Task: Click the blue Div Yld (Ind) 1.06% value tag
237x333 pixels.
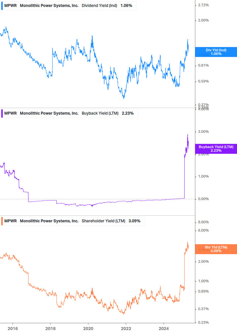Action: coord(216,52)
